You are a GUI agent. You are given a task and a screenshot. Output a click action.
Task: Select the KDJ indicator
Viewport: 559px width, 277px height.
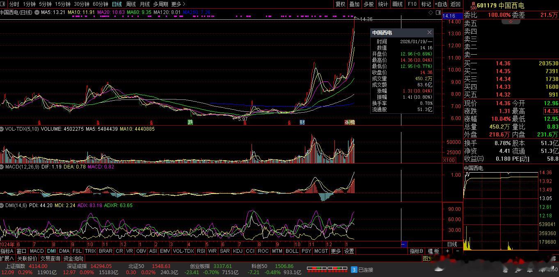237,251
